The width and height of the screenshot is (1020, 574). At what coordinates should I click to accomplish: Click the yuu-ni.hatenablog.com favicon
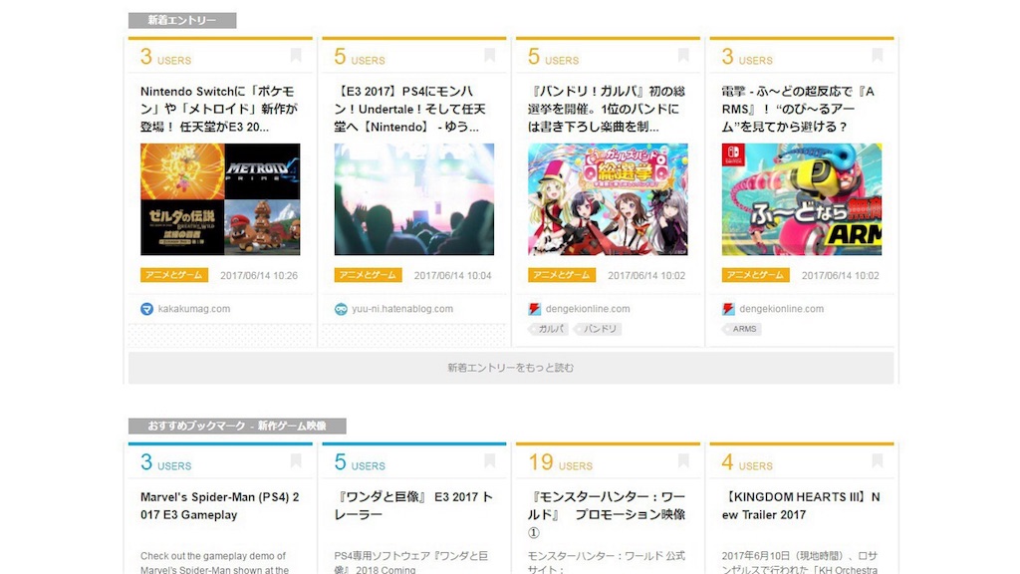pyautogui.click(x=341, y=309)
